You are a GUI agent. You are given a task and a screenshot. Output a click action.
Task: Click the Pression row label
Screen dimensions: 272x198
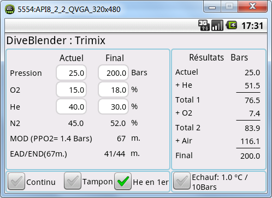tap(26, 73)
